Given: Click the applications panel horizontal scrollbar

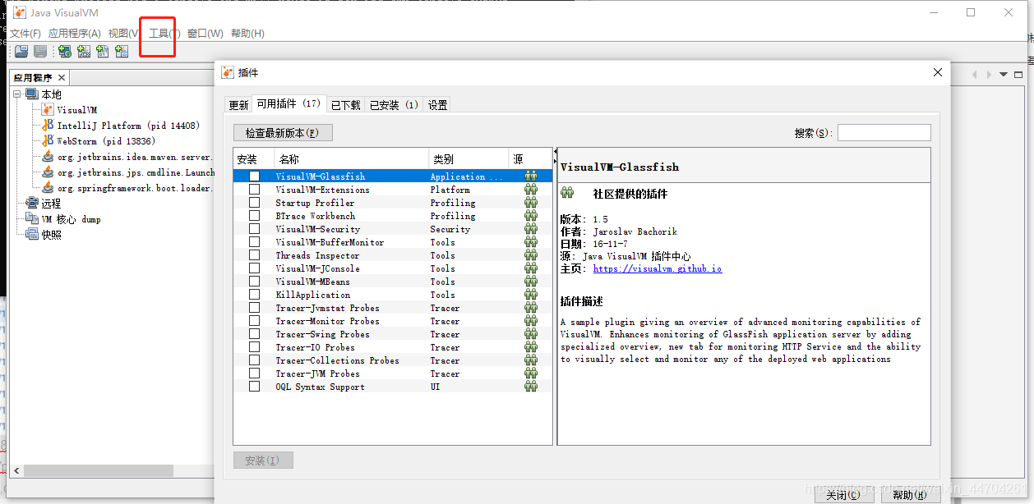Looking at the screenshot, I should pyautogui.click(x=99, y=471).
